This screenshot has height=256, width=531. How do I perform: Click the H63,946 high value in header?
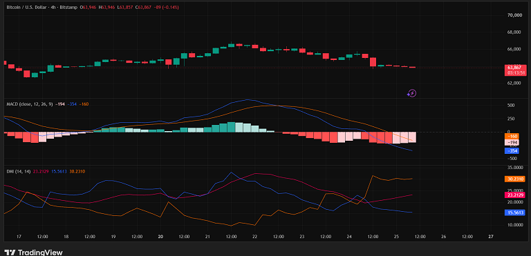click(x=106, y=7)
